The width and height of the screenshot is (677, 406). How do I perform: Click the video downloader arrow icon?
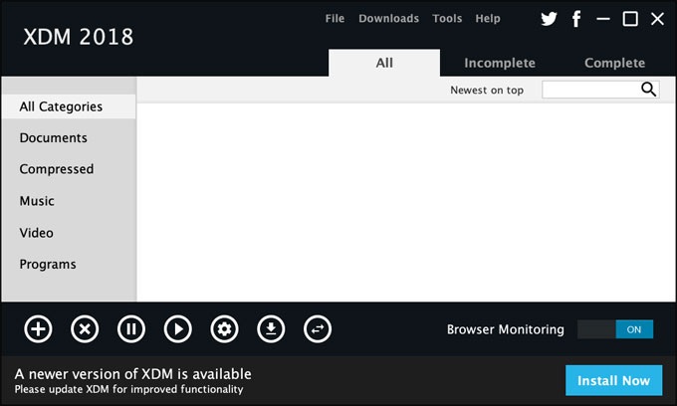(x=271, y=329)
